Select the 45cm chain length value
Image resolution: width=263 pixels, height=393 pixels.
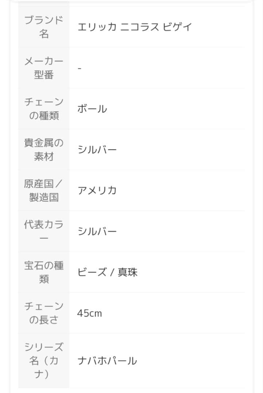pos(90,313)
